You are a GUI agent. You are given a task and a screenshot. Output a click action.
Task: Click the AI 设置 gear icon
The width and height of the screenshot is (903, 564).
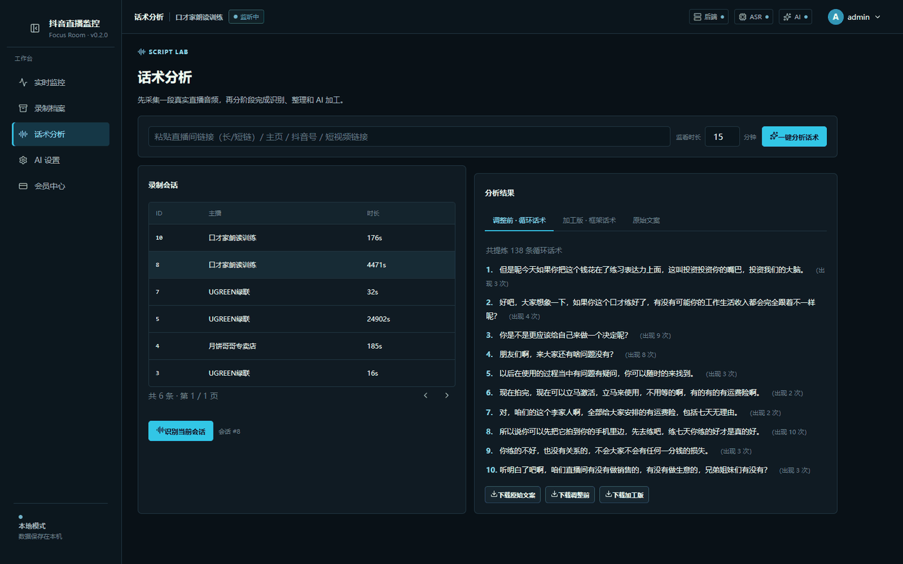pyautogui.click(x=23, y=160)
